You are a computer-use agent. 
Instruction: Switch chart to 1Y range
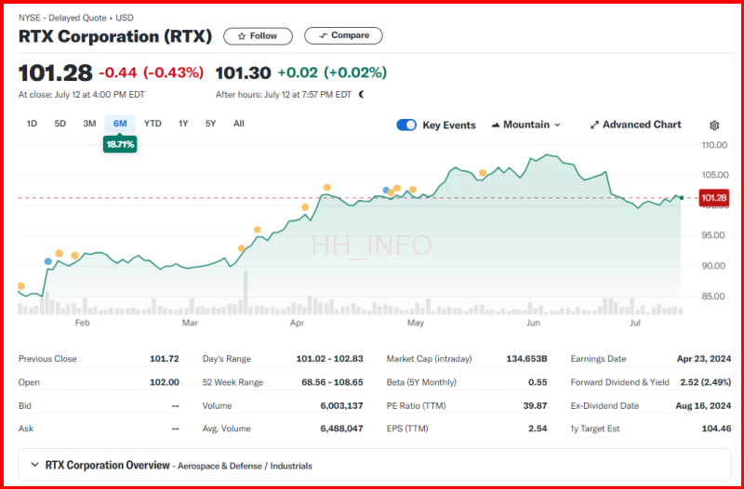(x=183, y=124)
